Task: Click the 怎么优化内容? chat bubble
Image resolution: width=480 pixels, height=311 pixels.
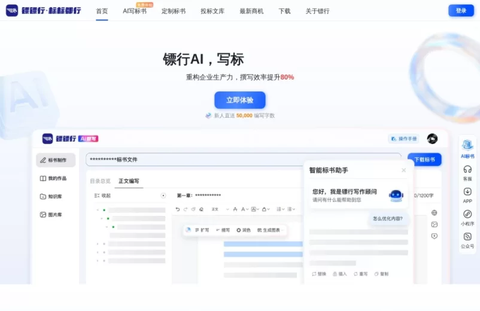Action: (x=388, y=219)
